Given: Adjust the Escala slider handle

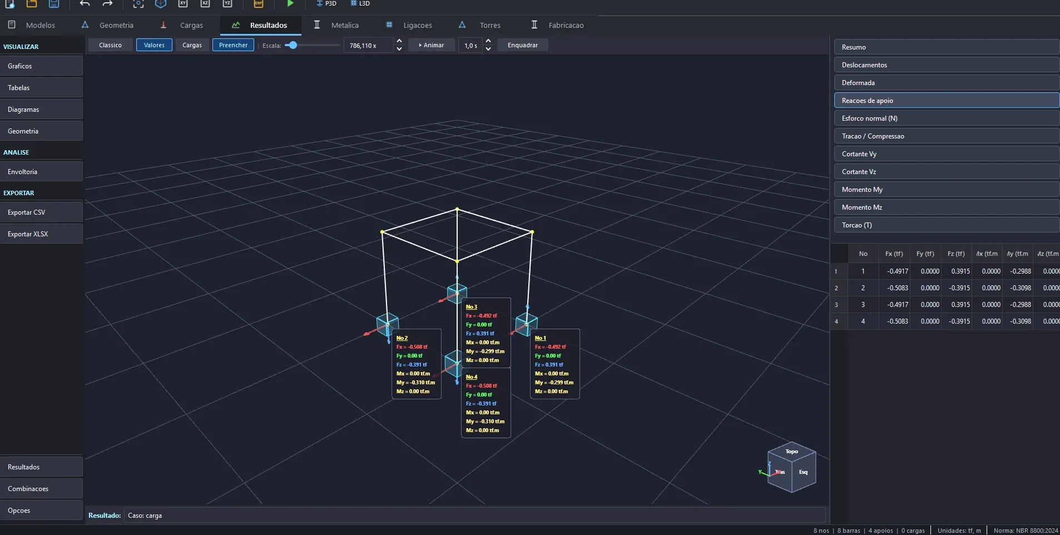Looking at the screenshot, I should (293, 45).
